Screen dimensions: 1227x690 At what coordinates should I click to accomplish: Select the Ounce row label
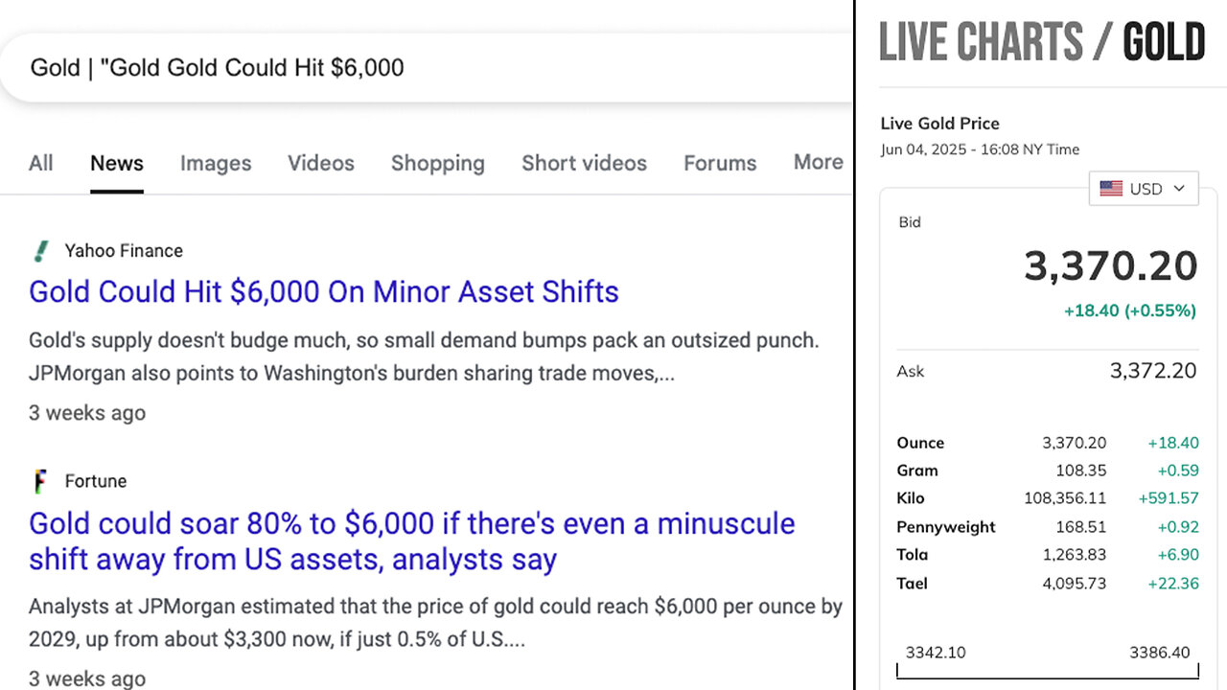point(920,443)
